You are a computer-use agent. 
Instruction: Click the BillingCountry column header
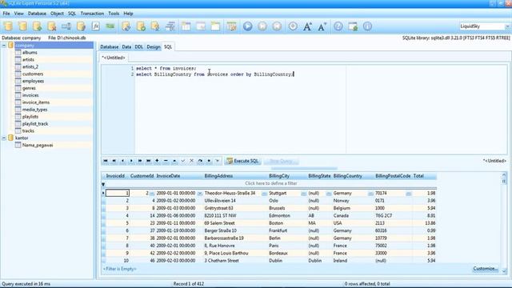[353, 176]
